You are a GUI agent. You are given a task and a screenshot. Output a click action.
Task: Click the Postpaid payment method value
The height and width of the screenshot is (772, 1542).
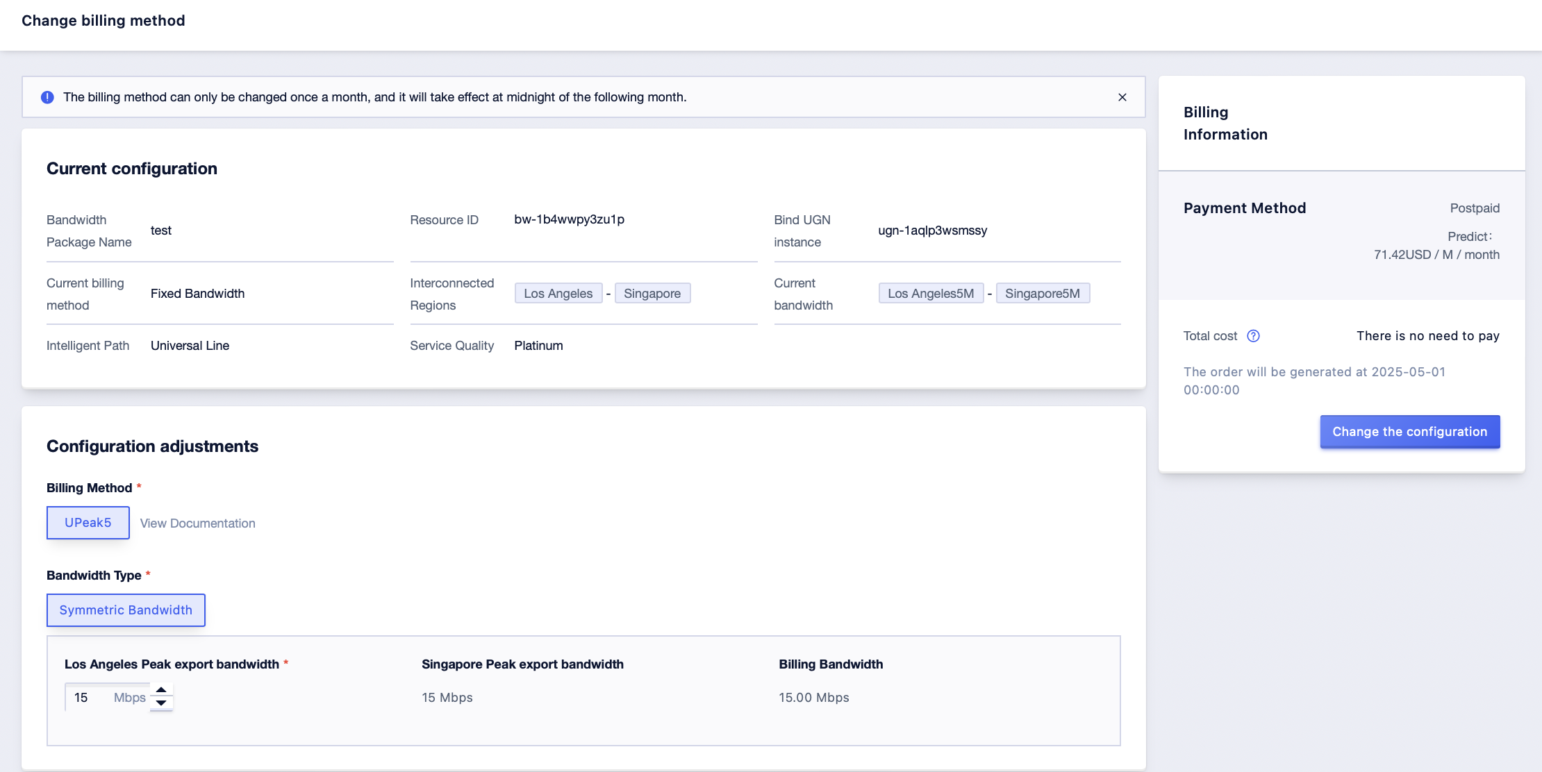(x=1475, y=208)
